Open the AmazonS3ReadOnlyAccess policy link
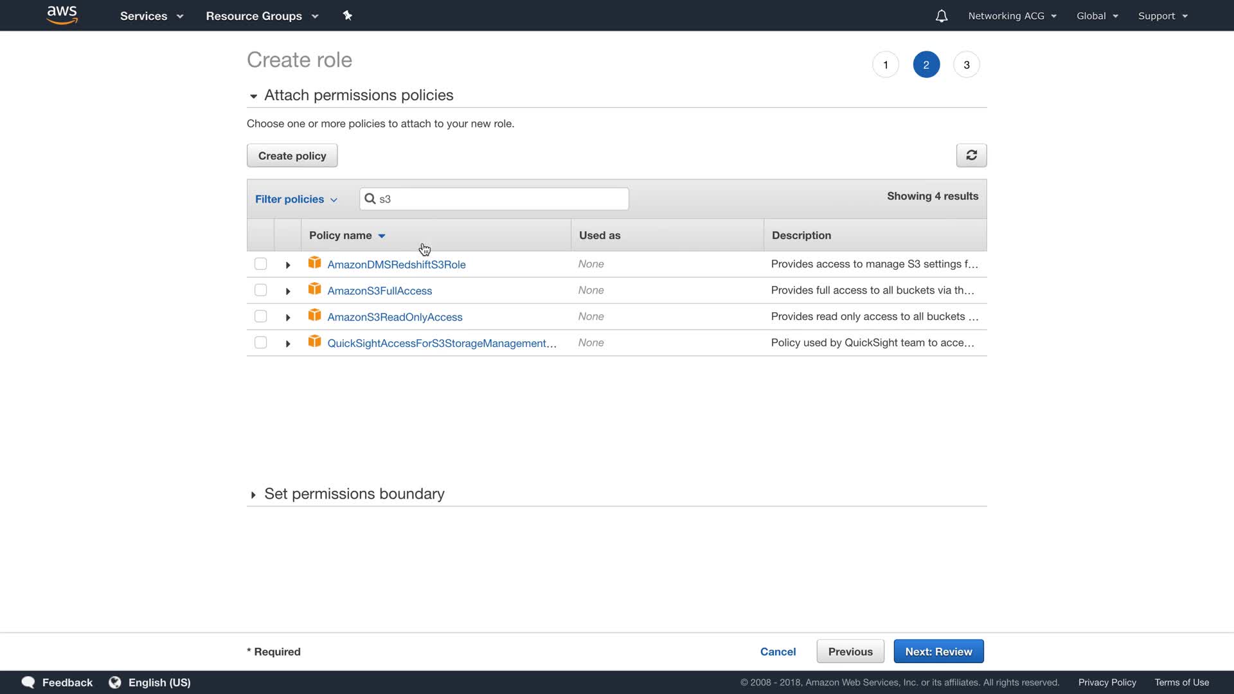Image resolution: width=1234 pixels, height=694 pixels. (395, 317)
